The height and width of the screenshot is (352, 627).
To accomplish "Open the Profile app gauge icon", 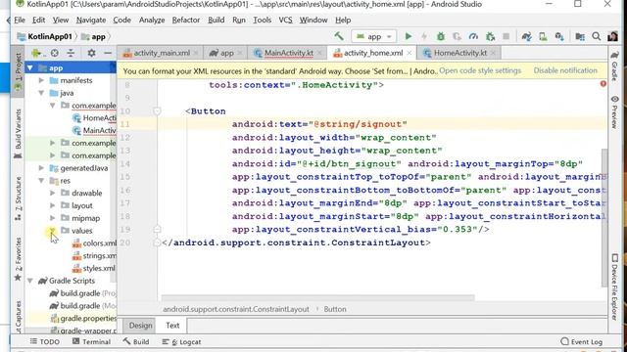I will click(x=473, y=36).
